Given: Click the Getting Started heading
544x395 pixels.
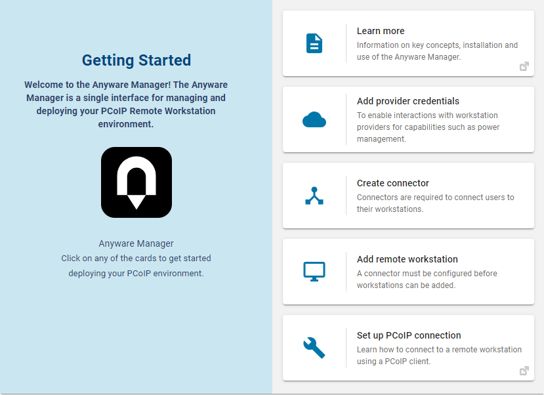Looking at the screenshot, I should pos(136,60).
